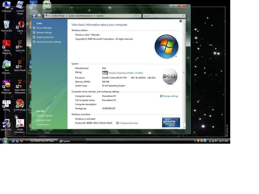Open Device Manager from Tasks pane
Screen dimensions: 259x194
click(44, 28)
